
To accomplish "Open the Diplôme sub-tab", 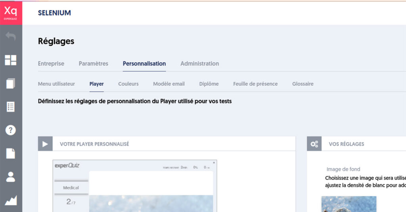I will [x=209, y=84].
